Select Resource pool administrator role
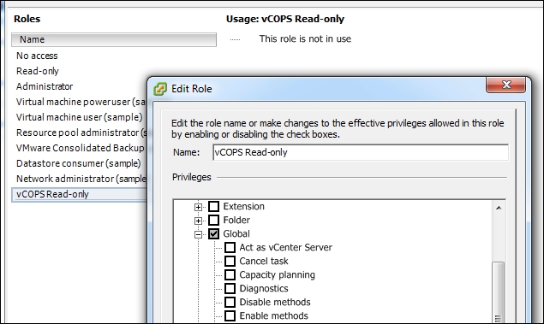Viewport: 544px width, 324px height. 81,133
